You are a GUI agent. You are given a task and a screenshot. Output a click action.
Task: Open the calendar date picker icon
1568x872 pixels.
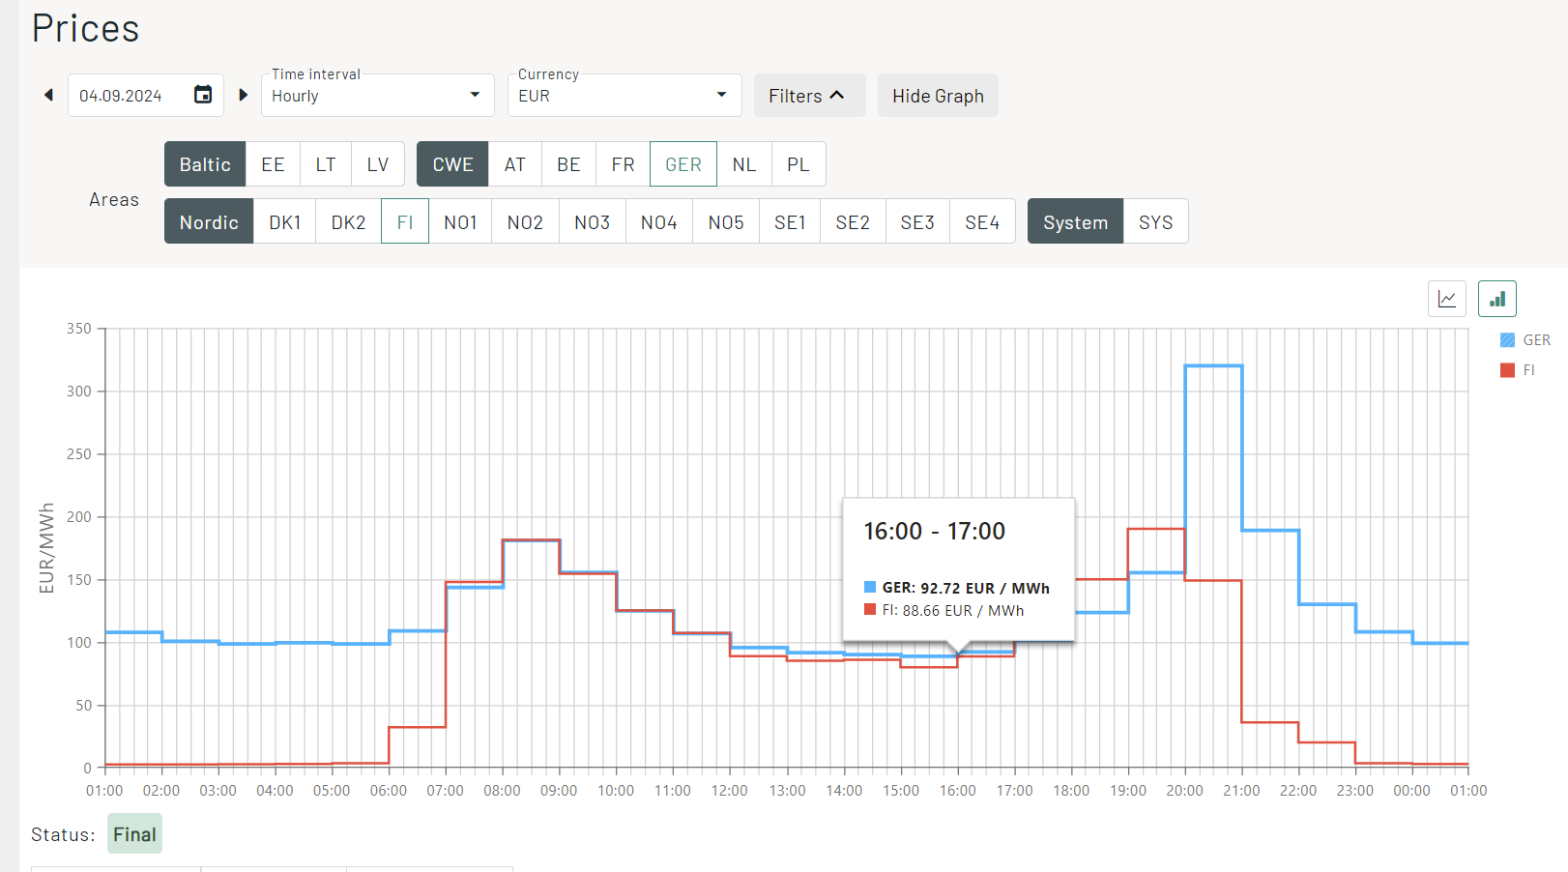tap(203, 95)
